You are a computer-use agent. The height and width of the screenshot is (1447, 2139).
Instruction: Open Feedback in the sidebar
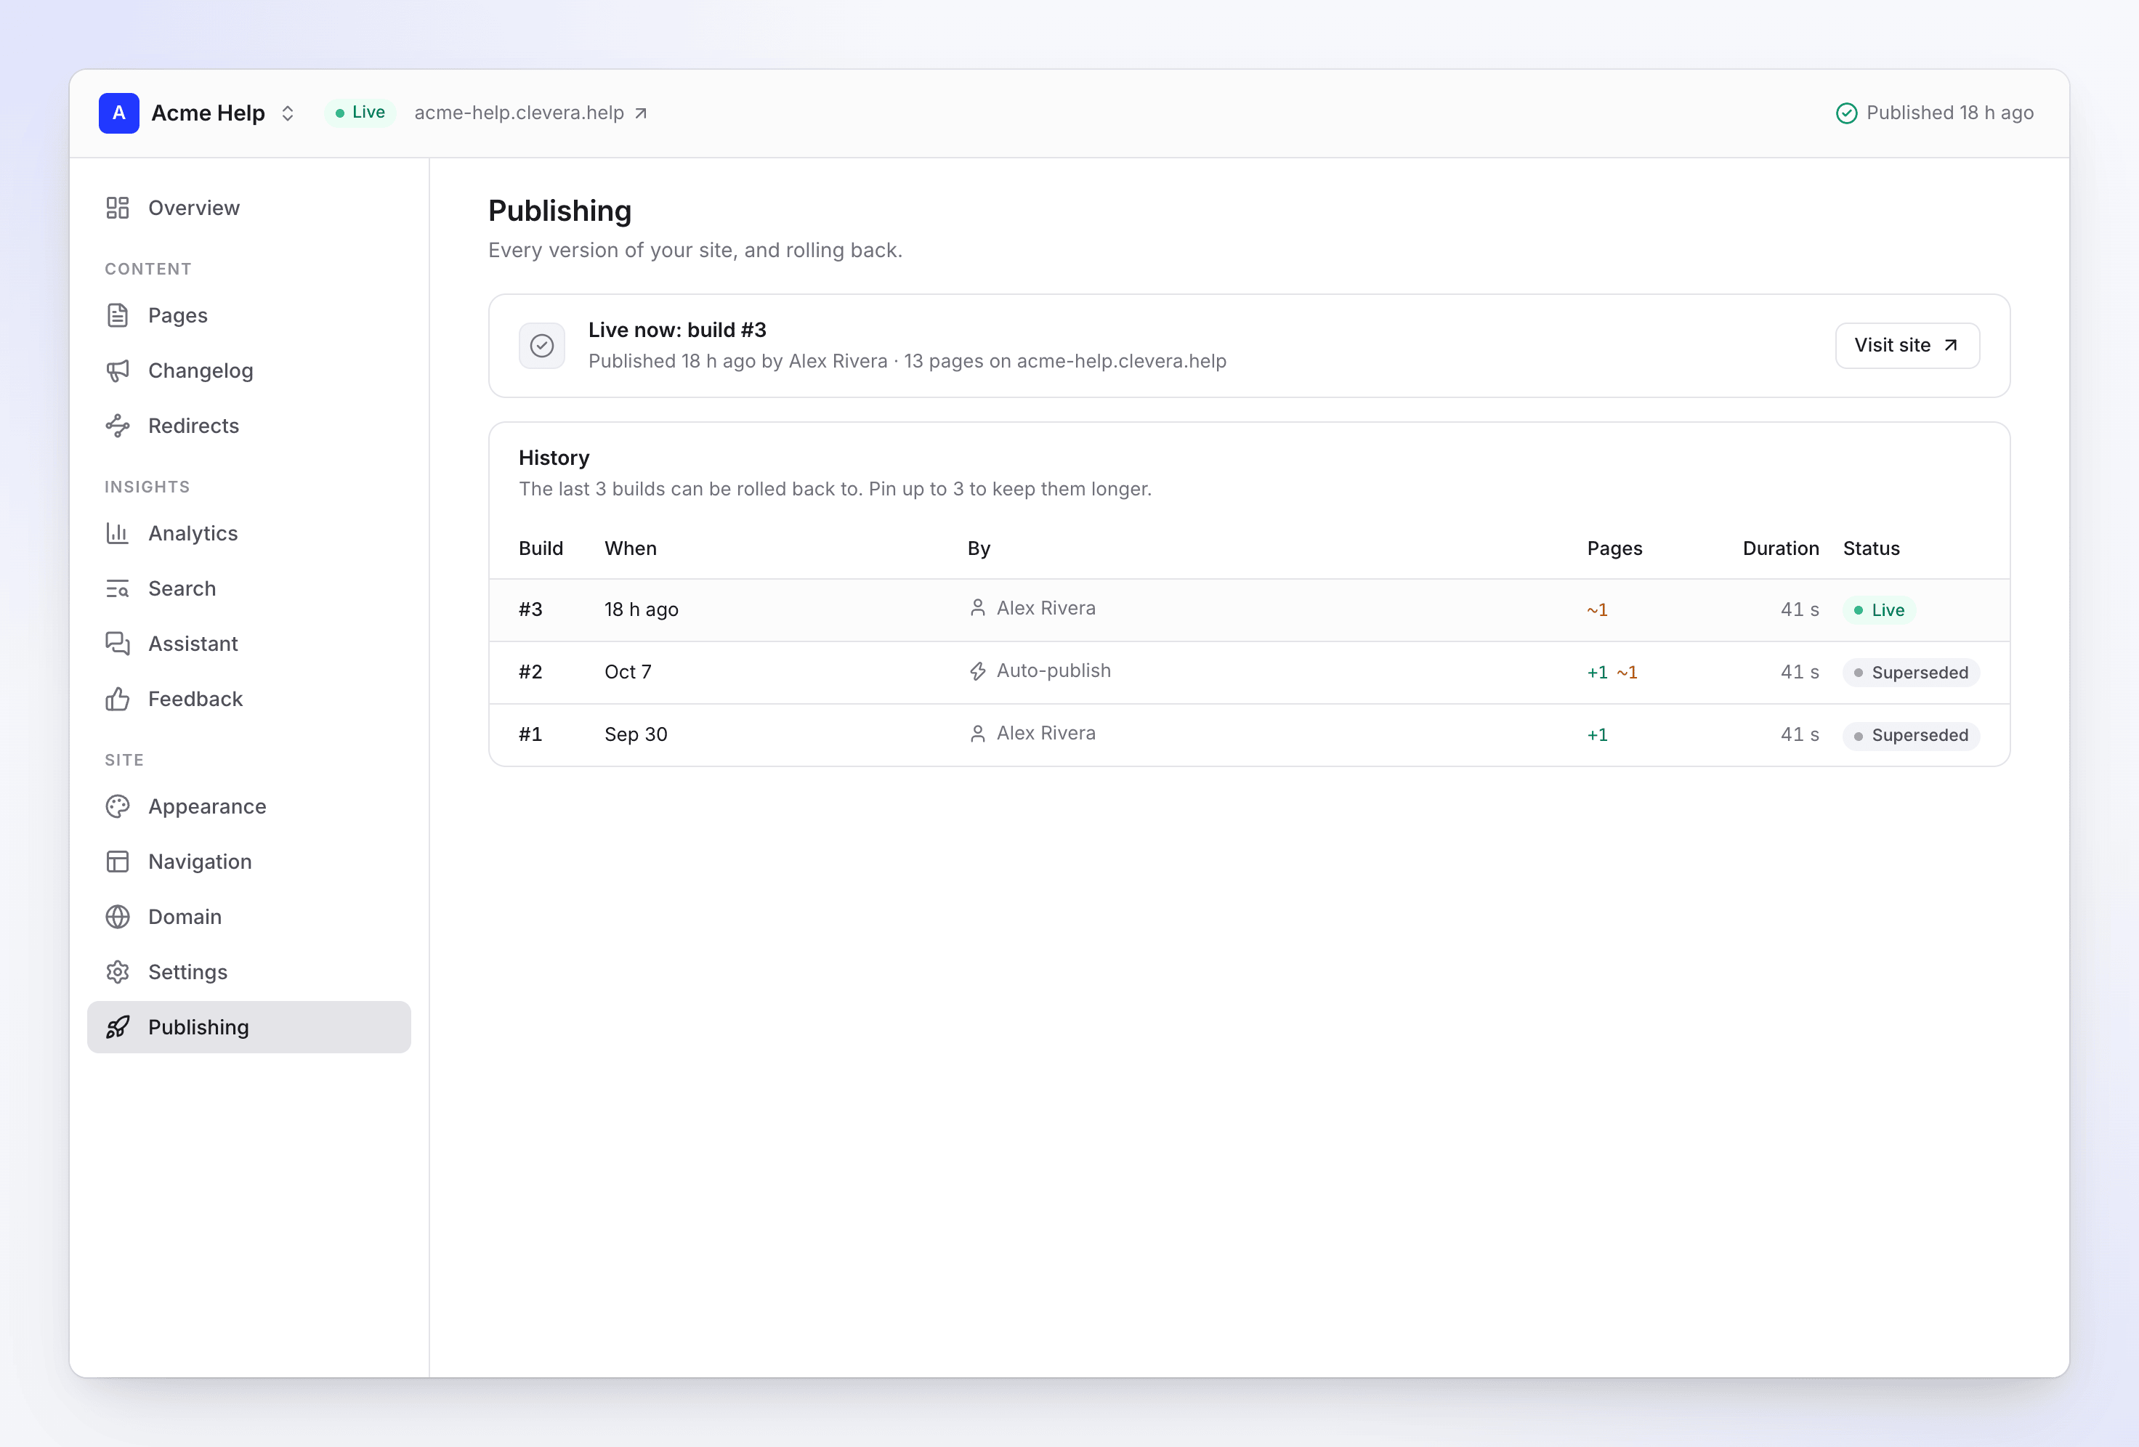(x=249, y=700)
